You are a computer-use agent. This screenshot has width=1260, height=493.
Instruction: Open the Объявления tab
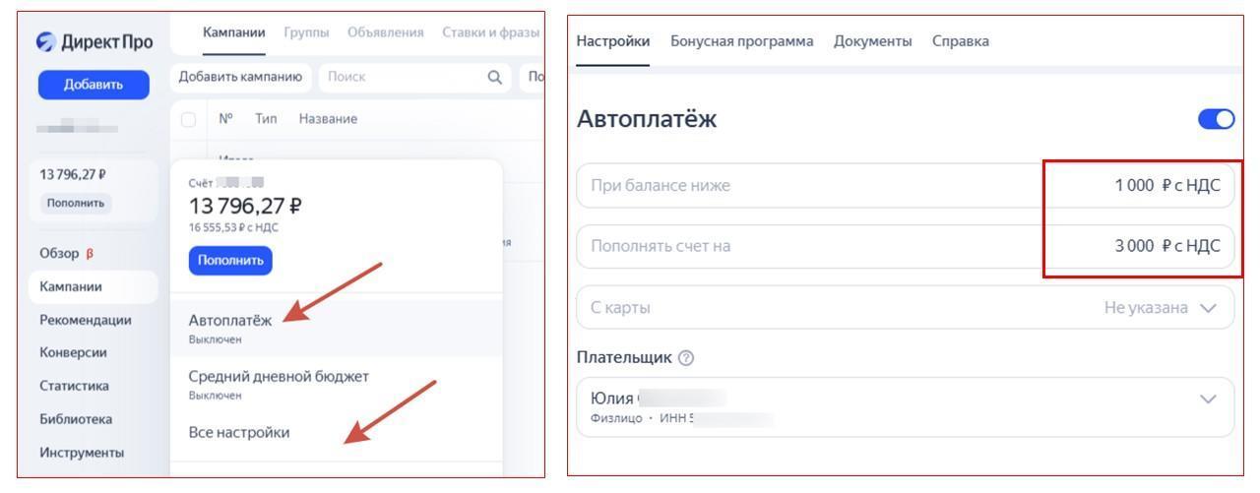click(385, 33)
